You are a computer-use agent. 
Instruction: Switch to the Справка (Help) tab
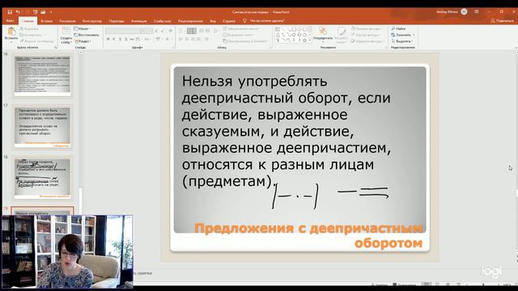(229, 21)
